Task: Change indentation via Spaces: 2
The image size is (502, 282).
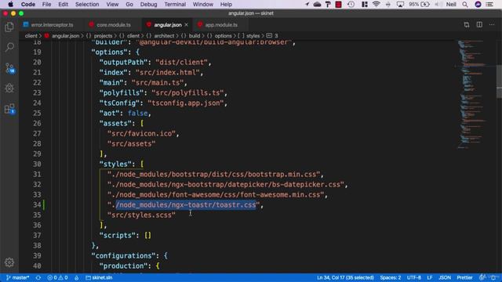Action: (x=391, y=277)
